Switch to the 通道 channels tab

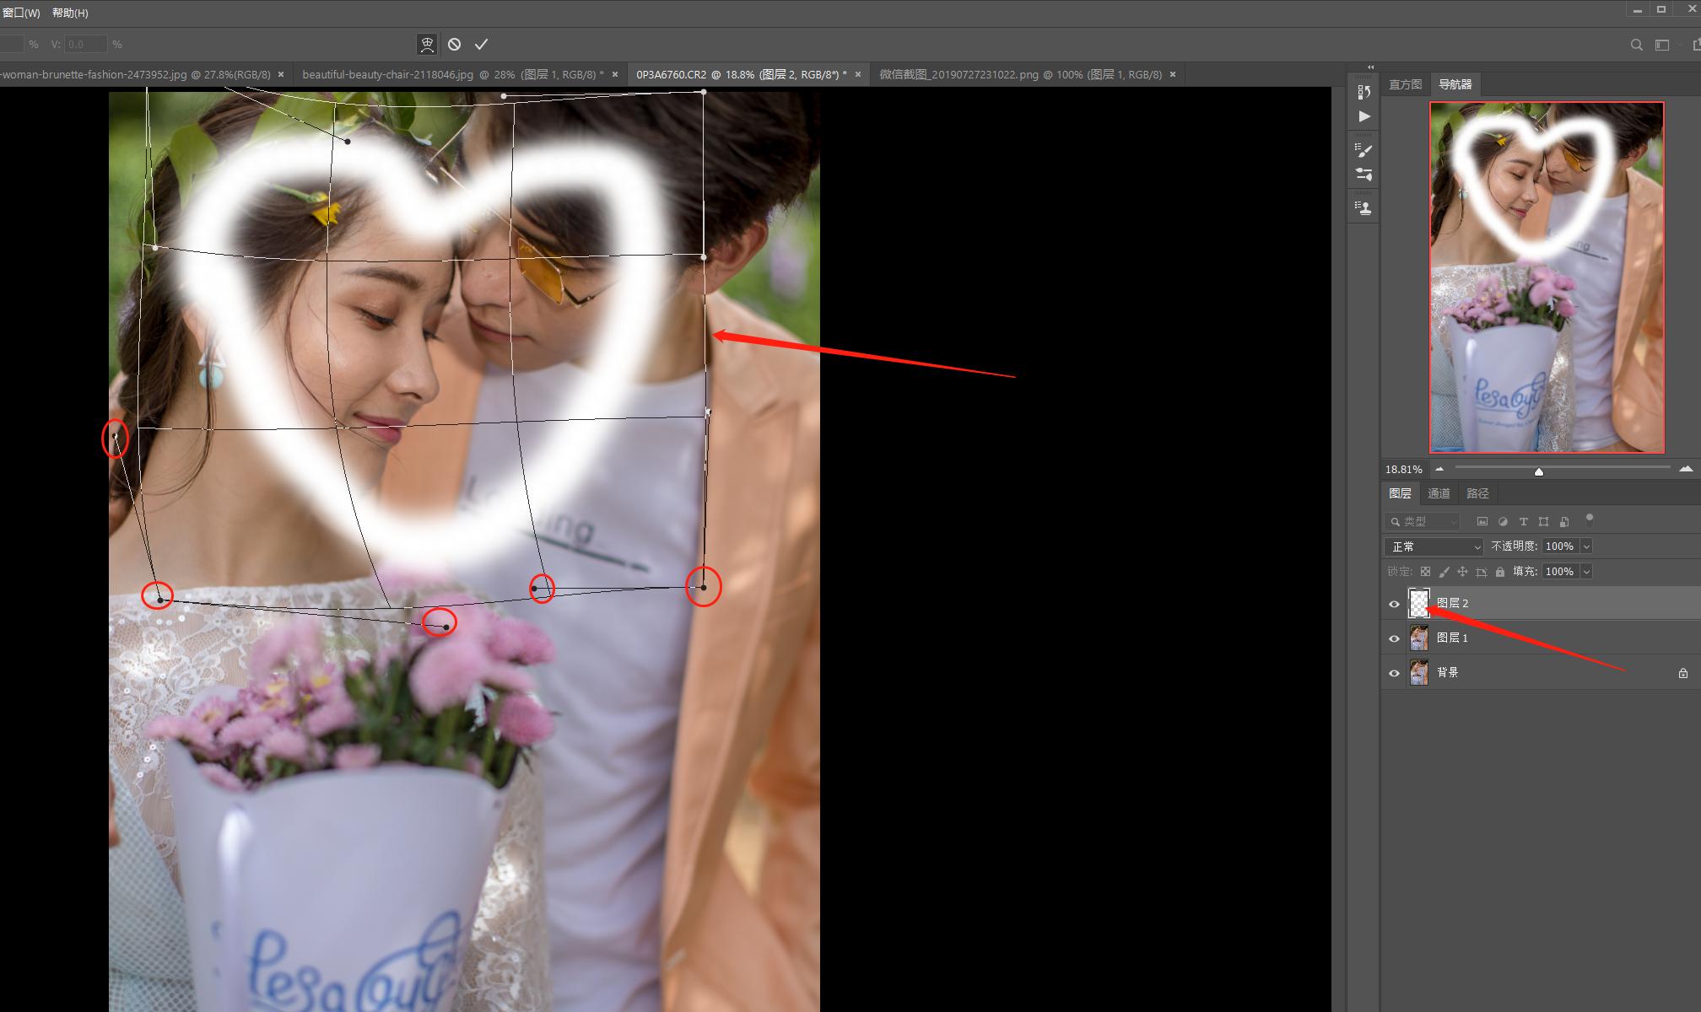tap(1439, 493)
